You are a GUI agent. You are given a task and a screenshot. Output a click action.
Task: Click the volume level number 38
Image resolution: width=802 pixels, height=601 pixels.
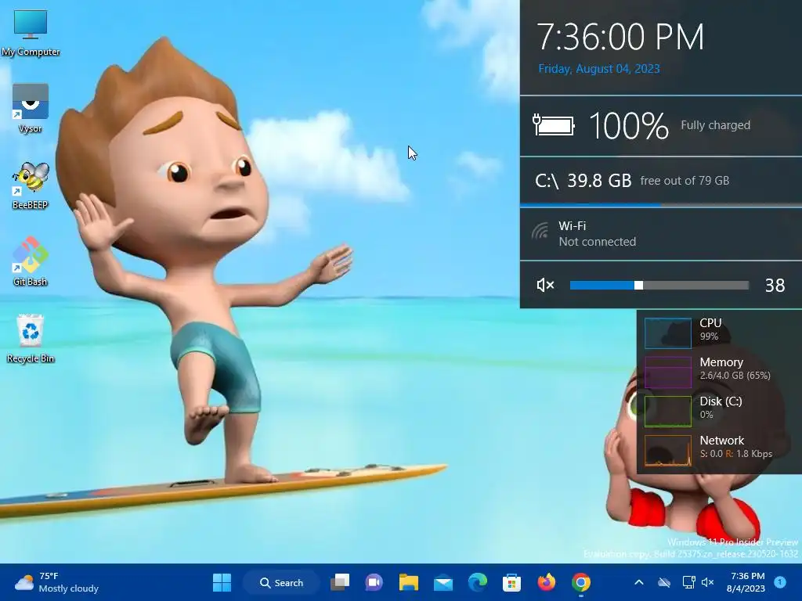[775, 285]
